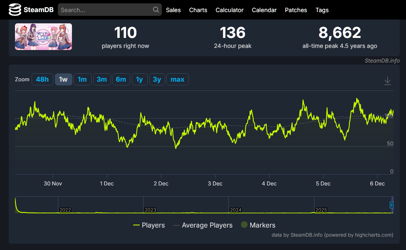Download the chart data via arrow icon

[388, 81]
